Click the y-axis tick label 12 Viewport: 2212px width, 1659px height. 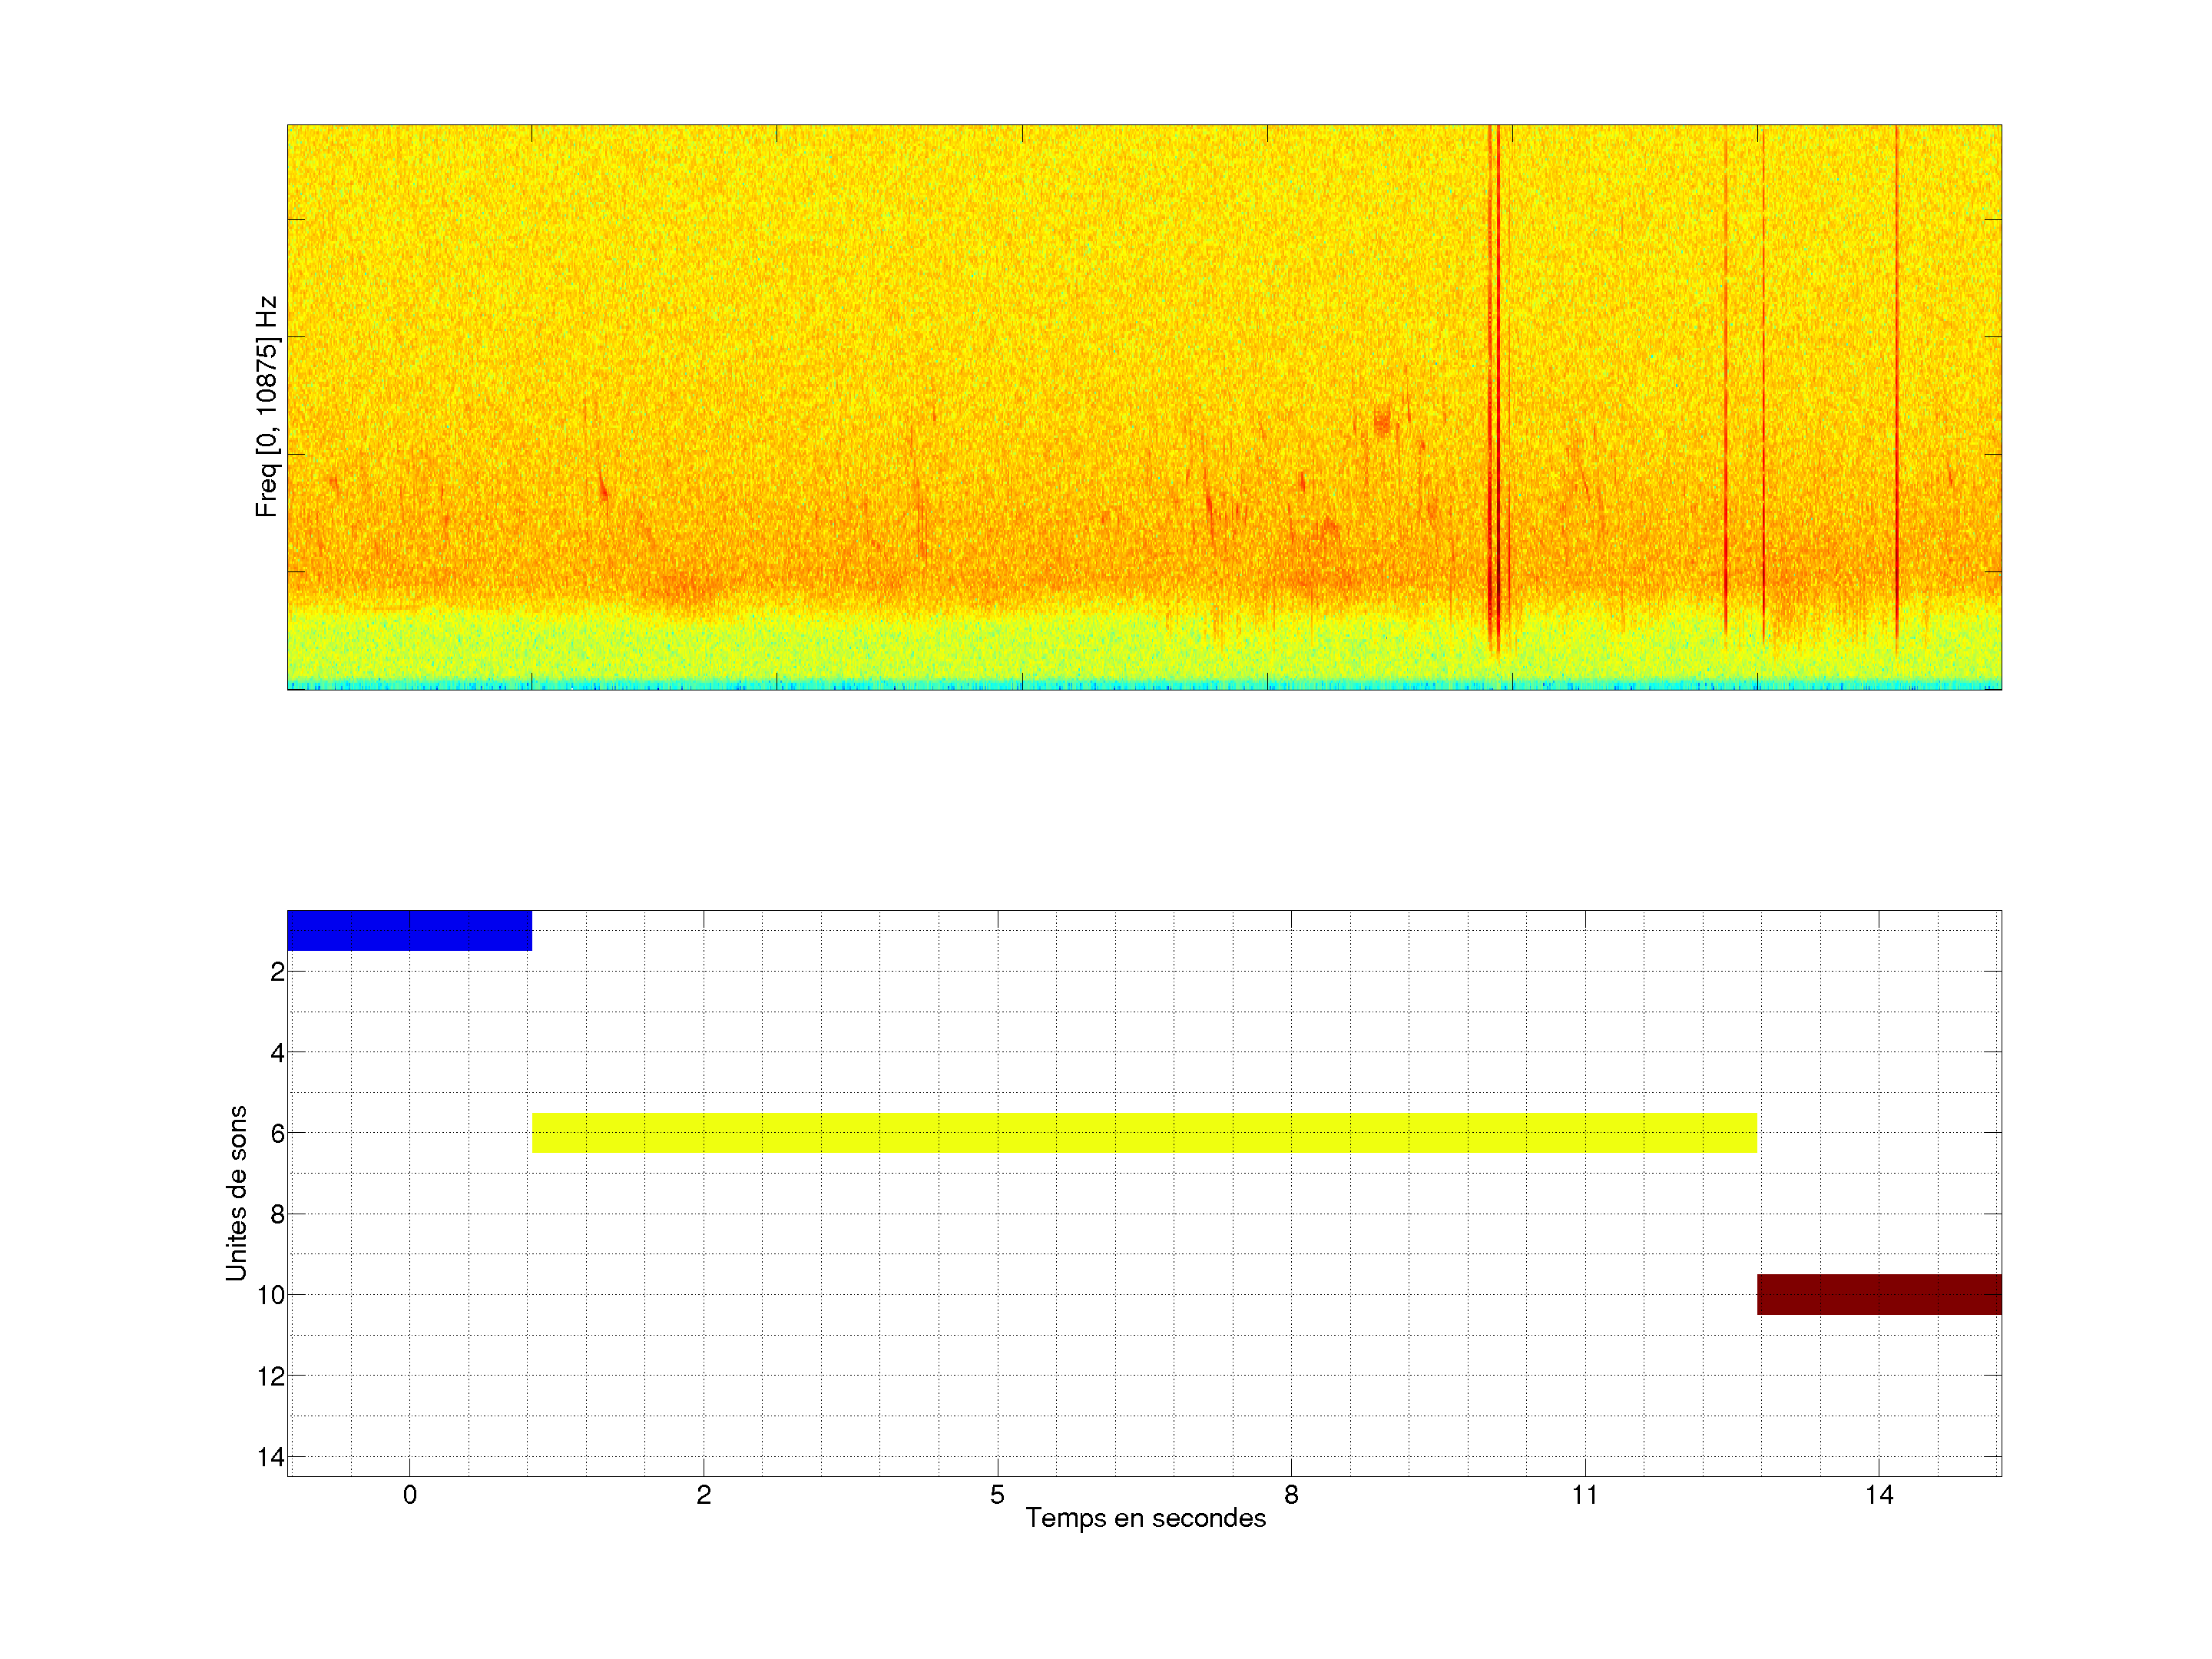click(x=271, y=1377)
